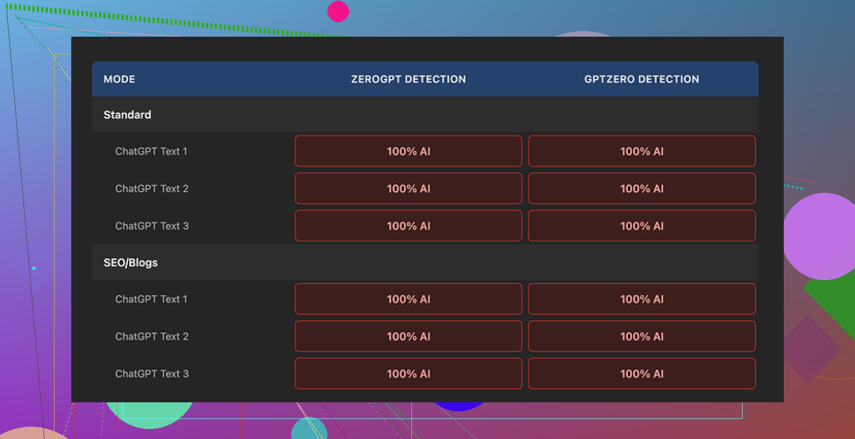Click ChatGPT Text 1 label under Standard
The width and height of the screenshot is (855, 439).
(x=151, y=151)
